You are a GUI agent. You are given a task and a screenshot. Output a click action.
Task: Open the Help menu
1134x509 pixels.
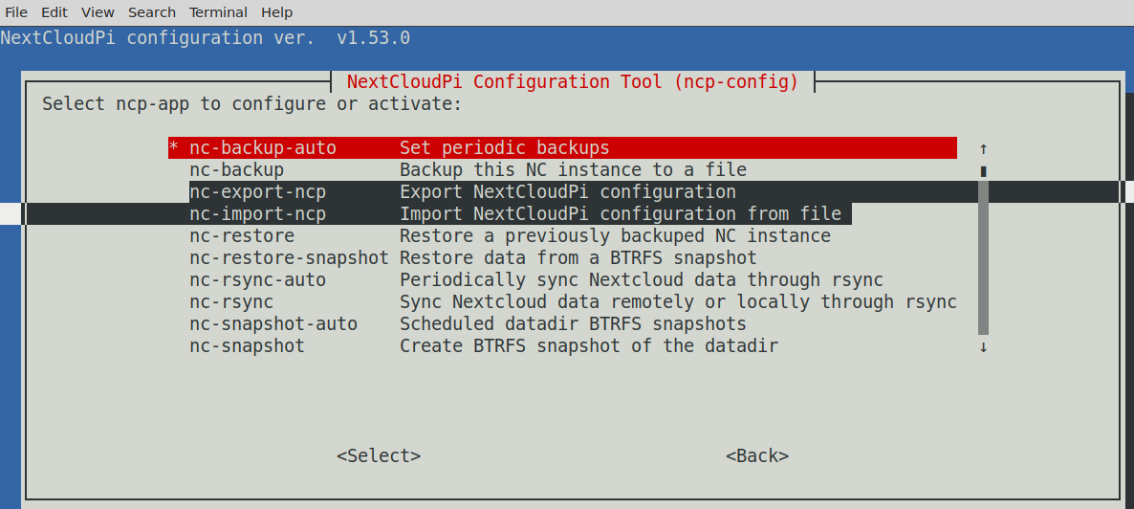pos(277,12)
